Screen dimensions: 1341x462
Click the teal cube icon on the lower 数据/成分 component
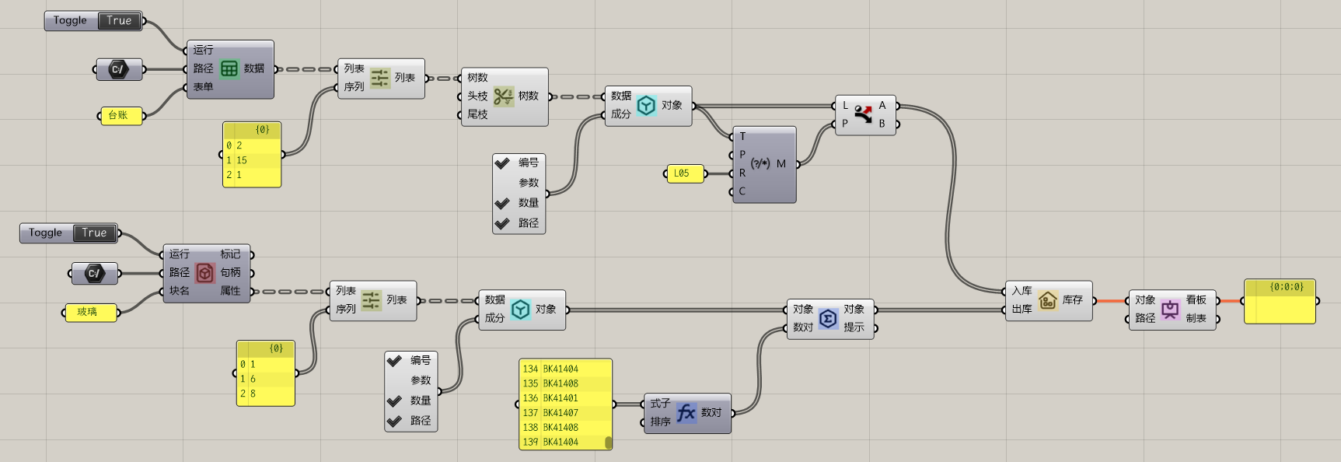point(520,310)
